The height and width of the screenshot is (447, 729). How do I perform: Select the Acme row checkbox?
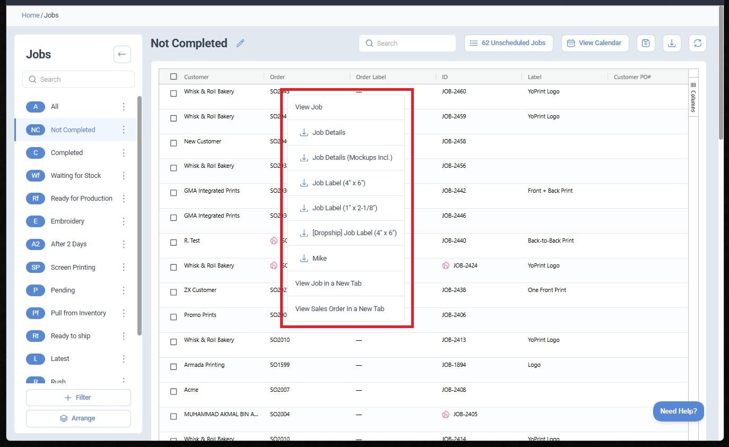(173, 392)
